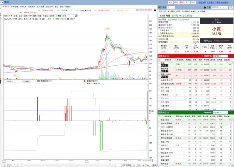Click the red 主力 button in top bar

188,3
